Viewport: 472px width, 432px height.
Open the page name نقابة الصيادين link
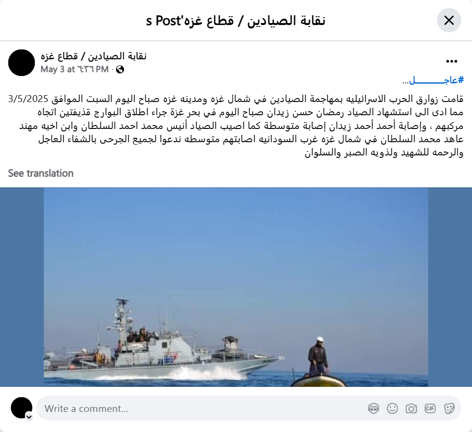pyautogui.click(x=94, y=56)
